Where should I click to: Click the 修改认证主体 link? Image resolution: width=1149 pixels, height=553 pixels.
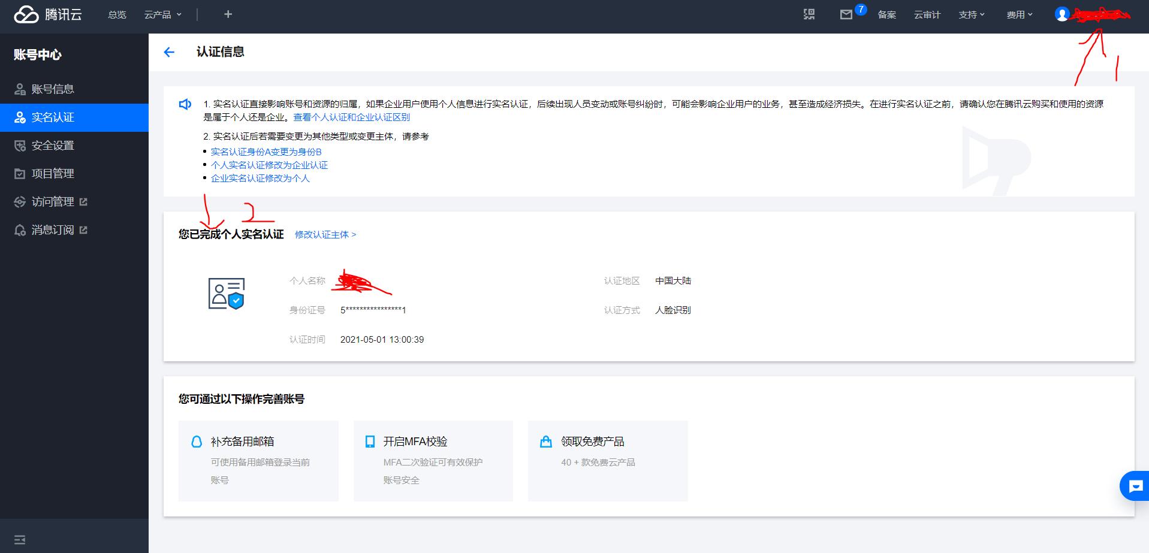[x=325, y=234]
